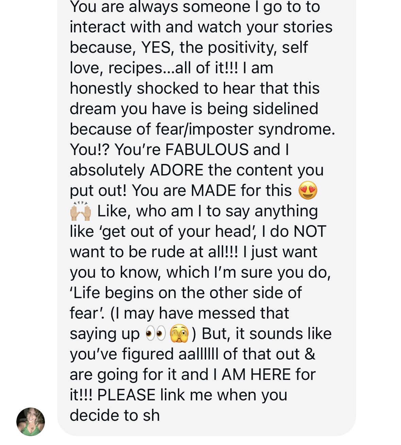The width and height of the screenshot is (401, 445).
Task: Click the ampersand symbol in the message
Action: (x=310, y=354)
